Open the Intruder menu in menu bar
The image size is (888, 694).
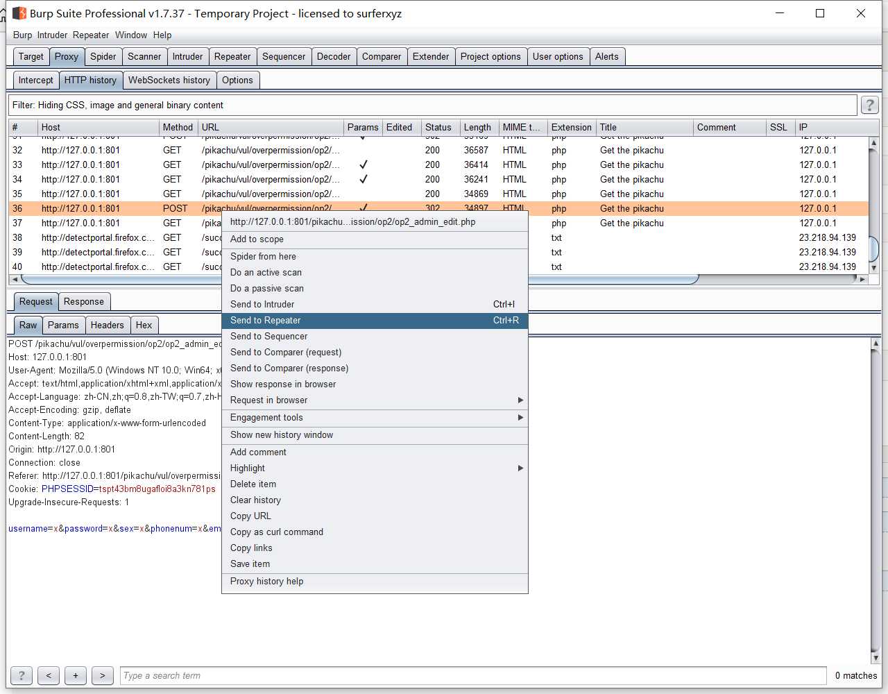click(x=52, y=35)
